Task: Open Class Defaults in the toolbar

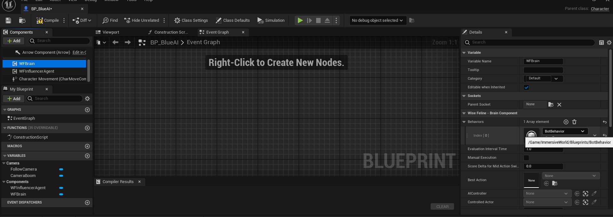Action: [233, 20]
